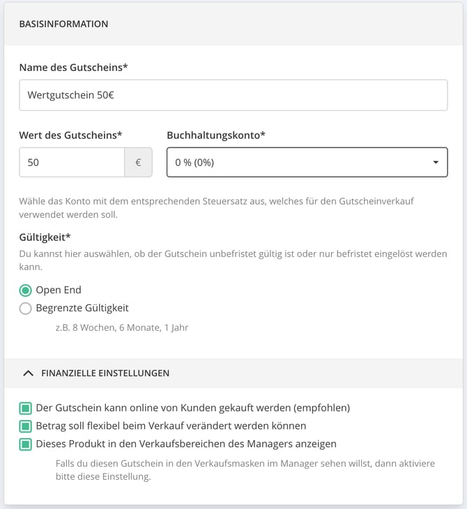Click the Gültigkeit field label
467x509 pixels.
pos(45,237)
